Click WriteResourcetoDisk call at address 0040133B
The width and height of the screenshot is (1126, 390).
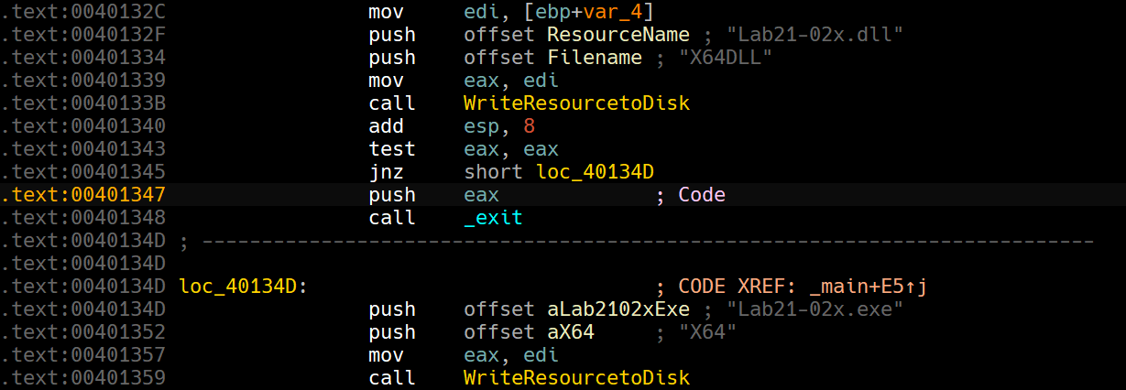[576, 103]
